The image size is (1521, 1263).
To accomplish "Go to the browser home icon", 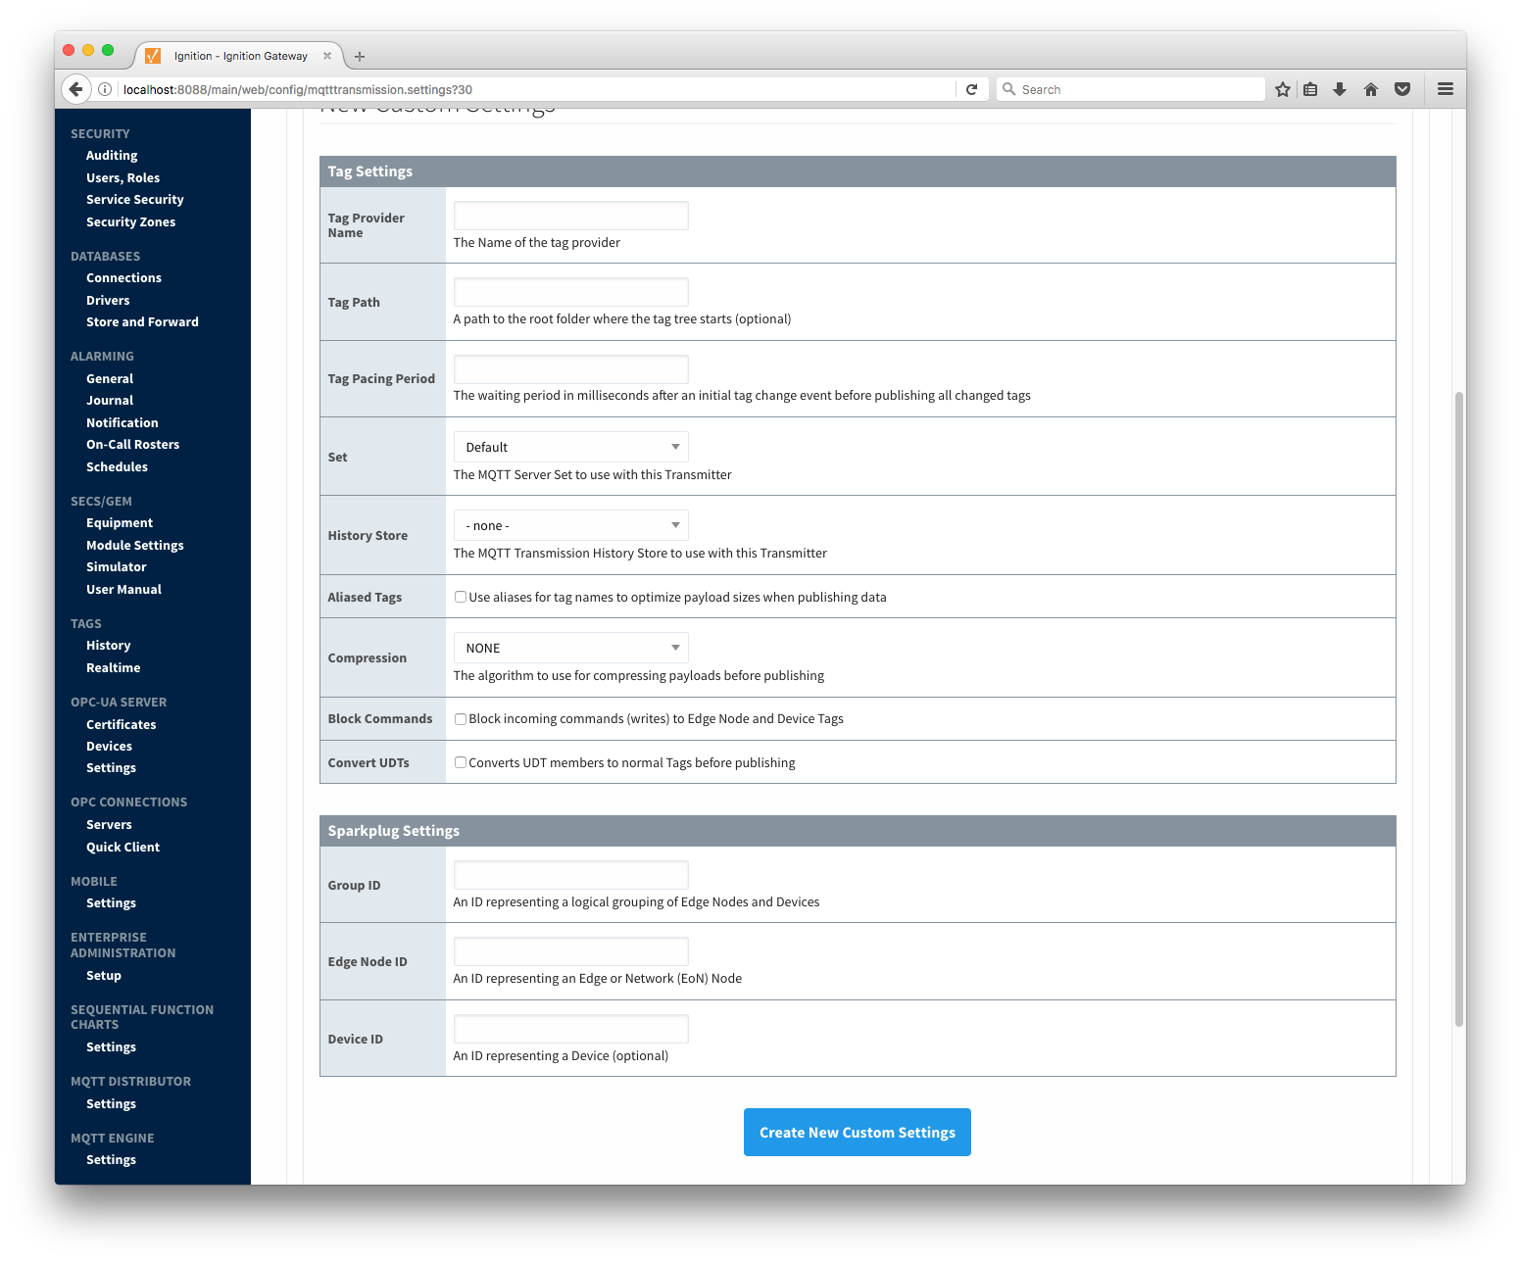I will click(1371, 89).
